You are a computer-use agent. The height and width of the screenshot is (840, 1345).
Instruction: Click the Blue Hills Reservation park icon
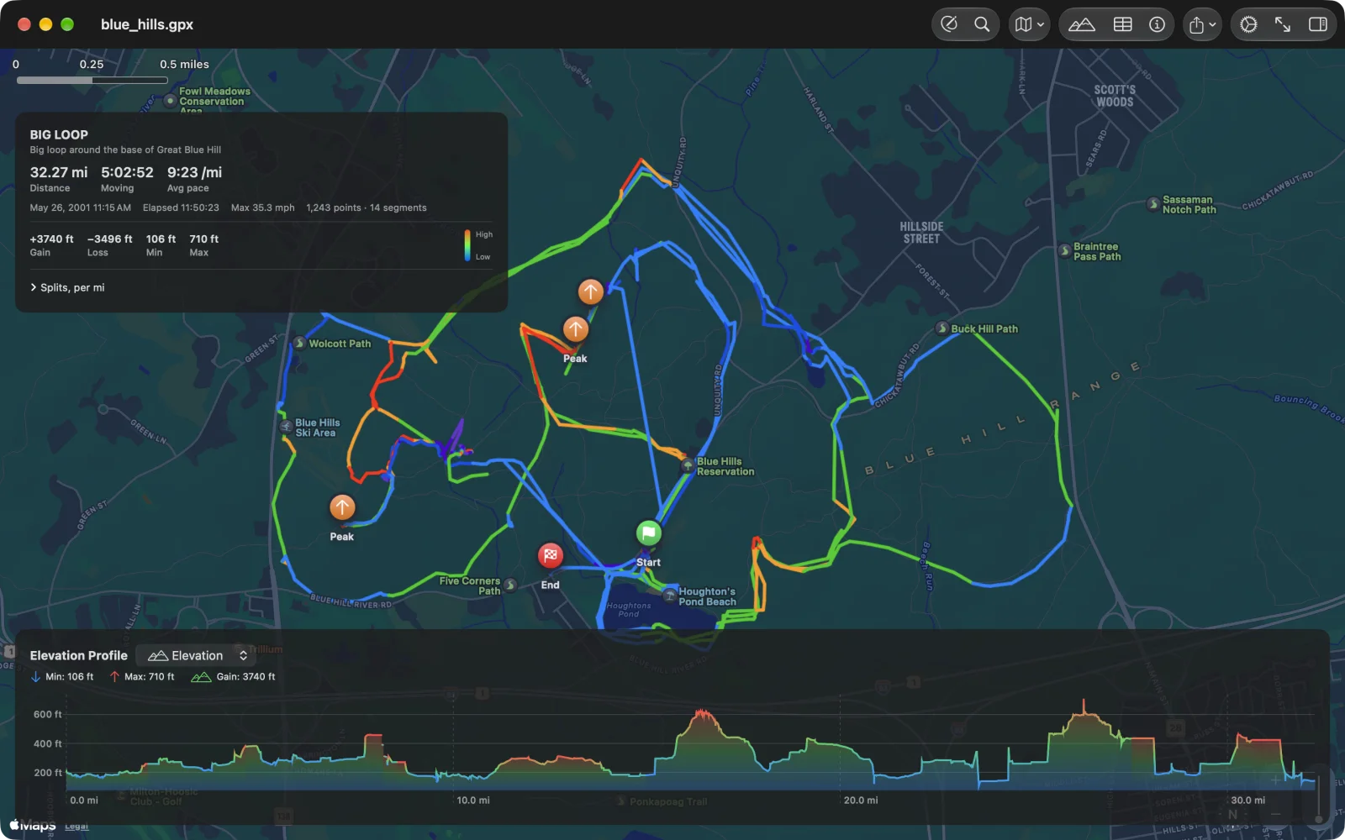(x=688, y=466)
